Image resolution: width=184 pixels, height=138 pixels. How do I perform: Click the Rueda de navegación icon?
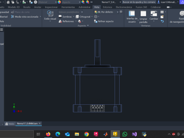tap(182, 13)
